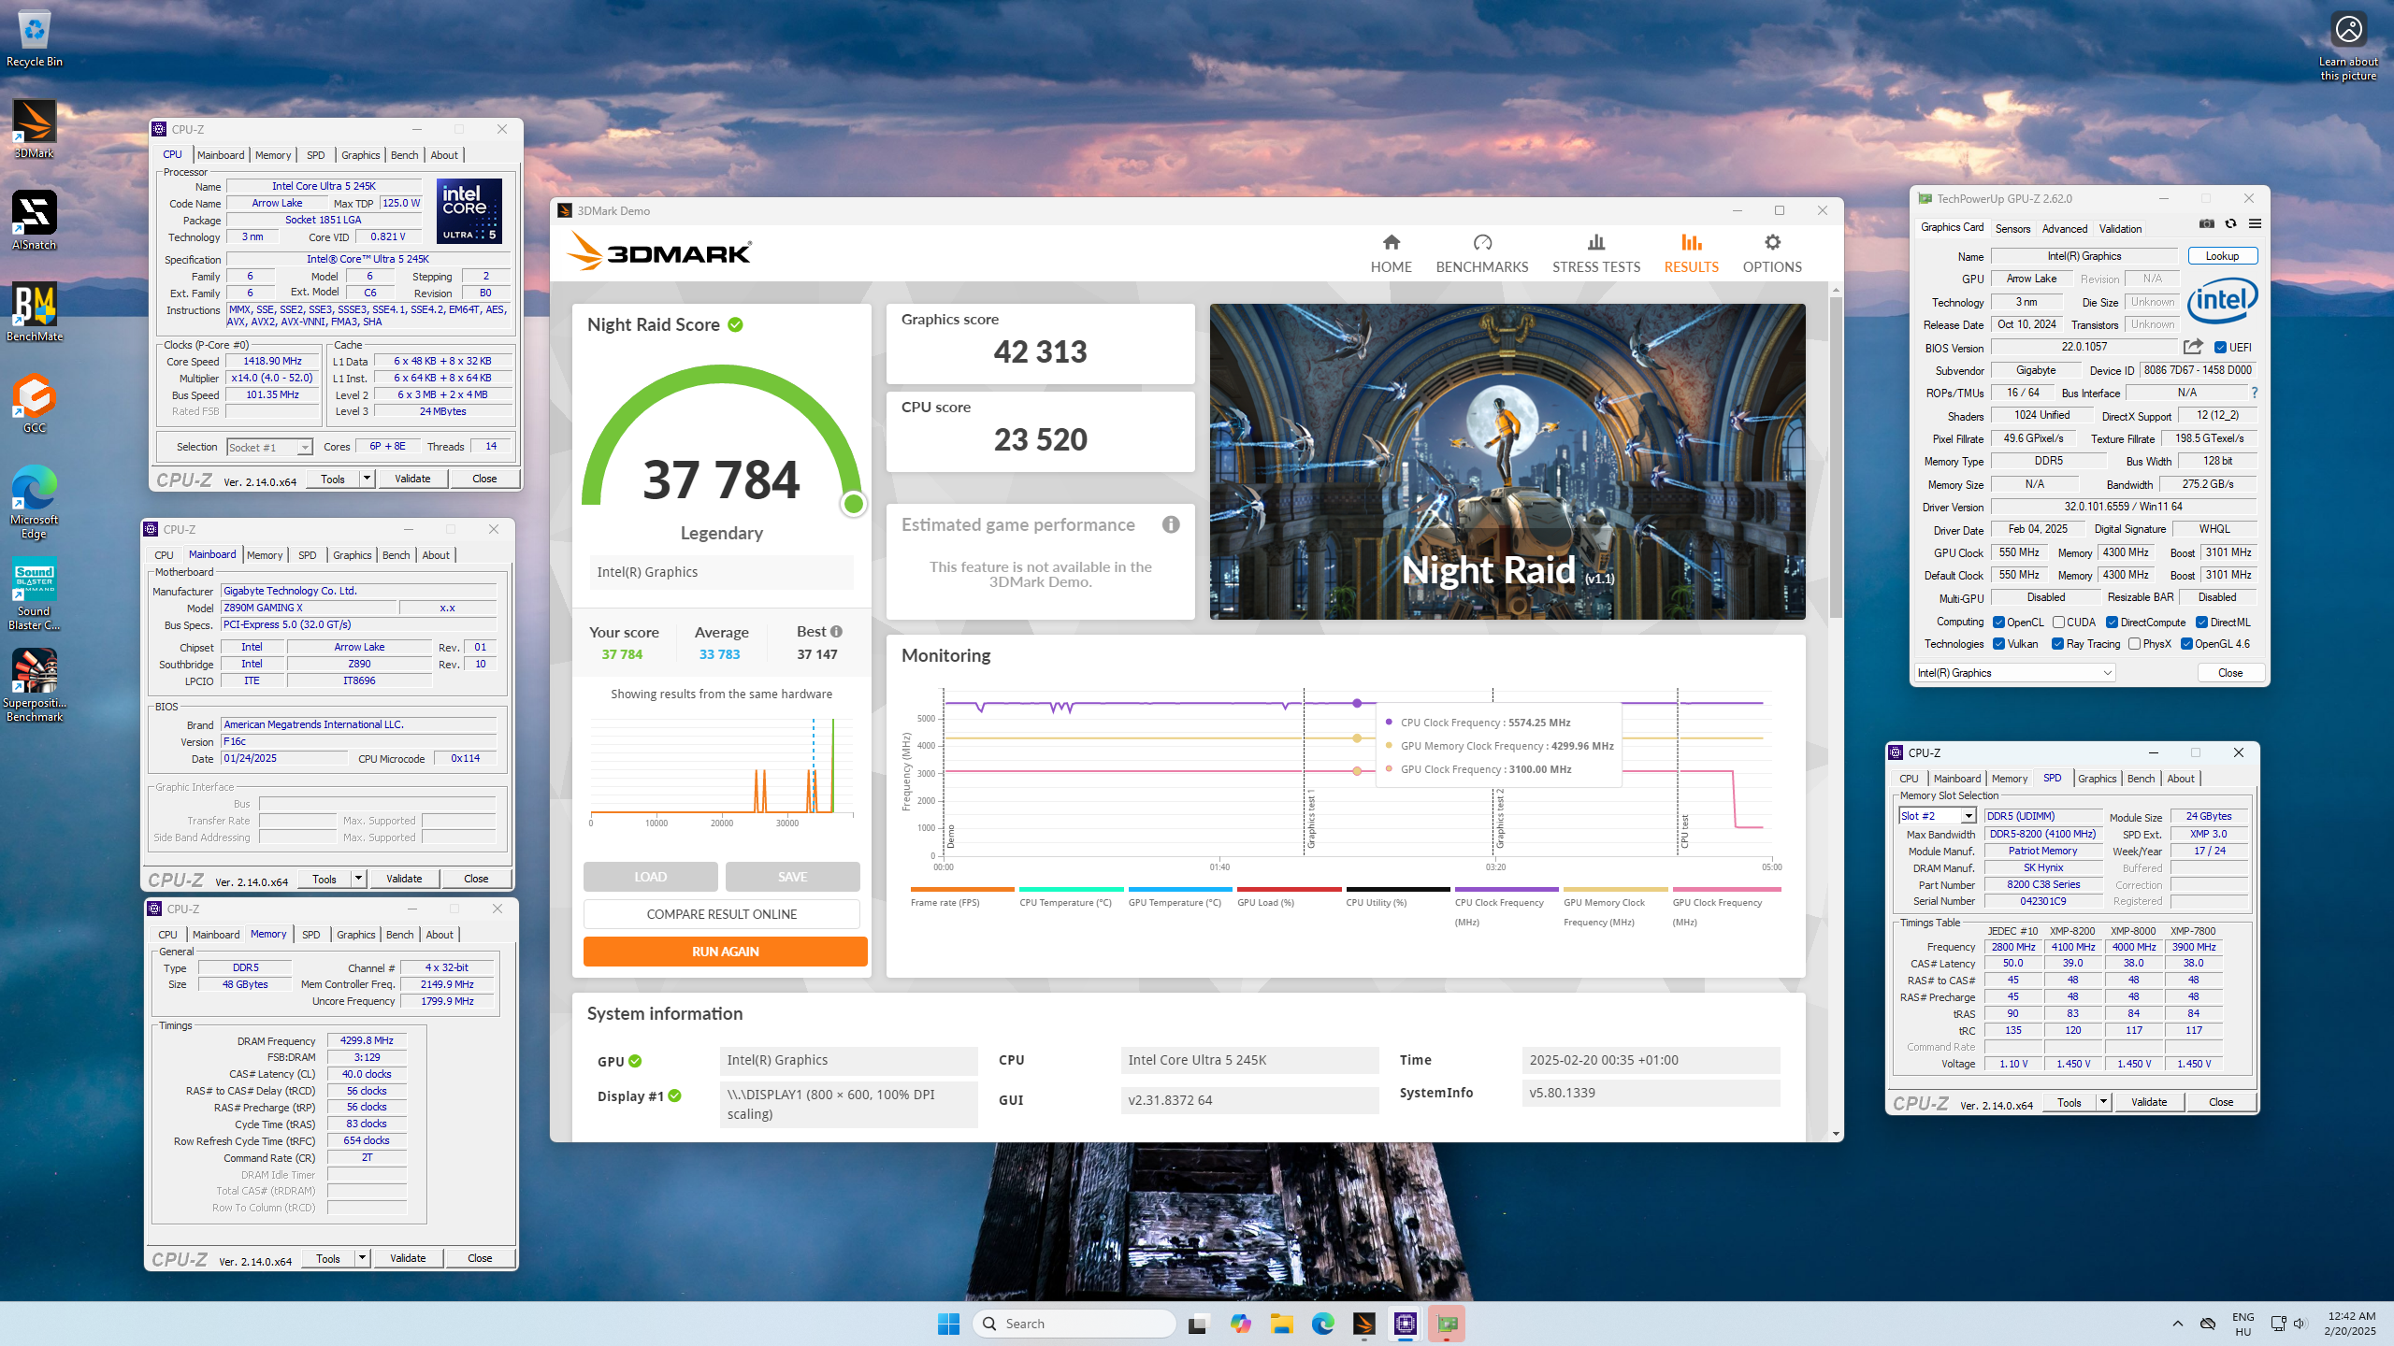Click the Lookup button in GPU-Z
Viewport: 2394px width, 1346px height.
tap(2222, 256)
